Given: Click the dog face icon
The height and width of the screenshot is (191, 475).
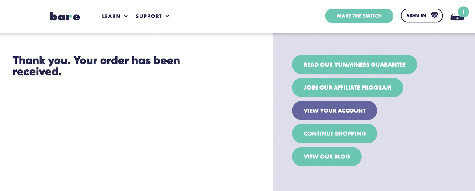Looking at the screenshot, I should tap(434, 15).
